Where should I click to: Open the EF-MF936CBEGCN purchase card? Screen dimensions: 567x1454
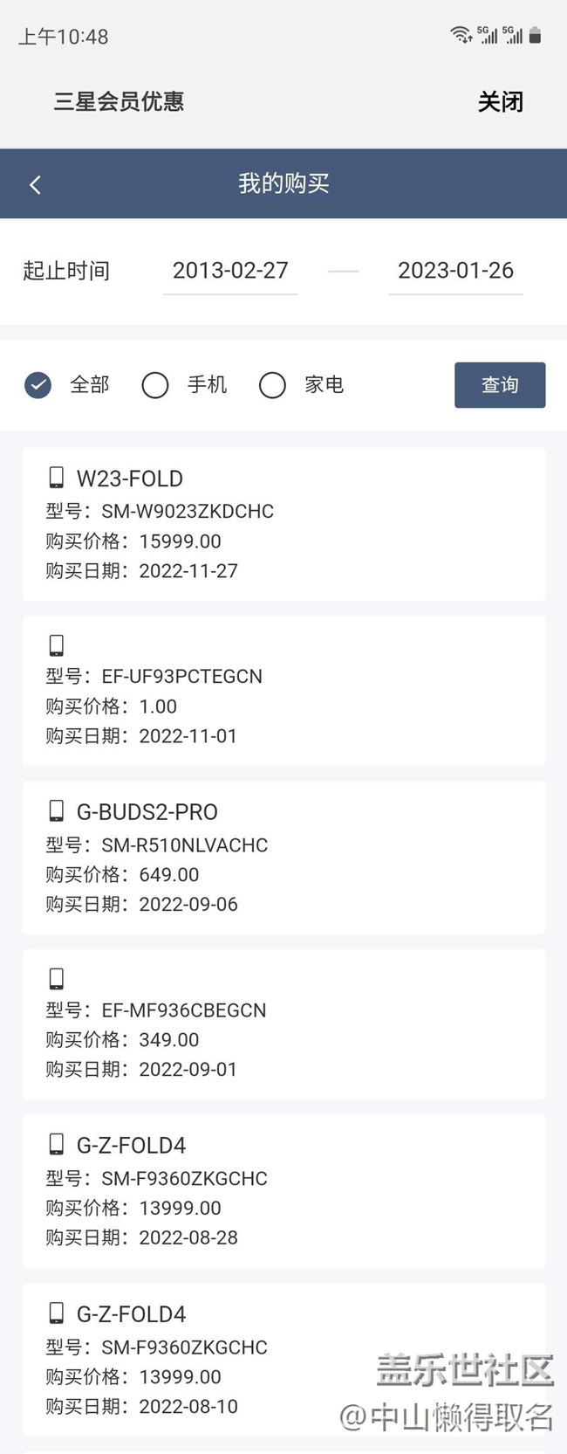(x=283, y=1023)
